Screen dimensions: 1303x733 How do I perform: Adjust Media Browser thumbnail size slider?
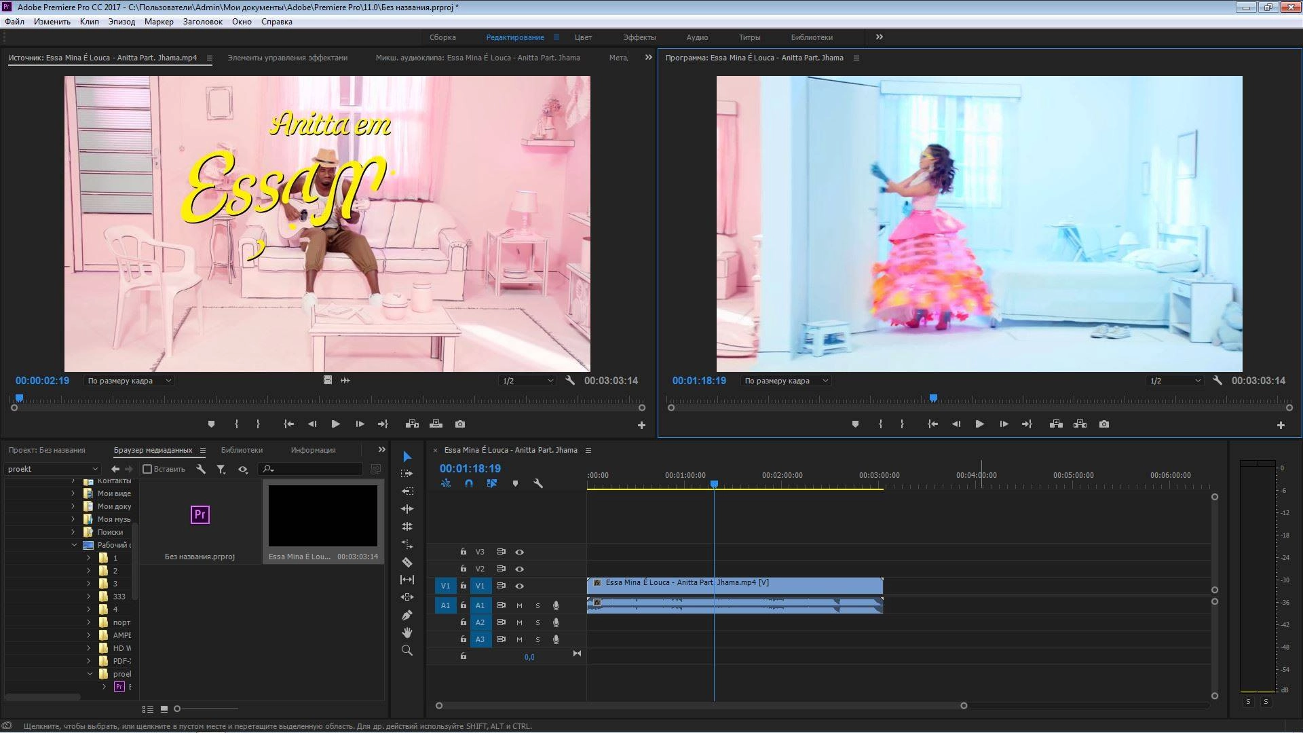(178, 709)
